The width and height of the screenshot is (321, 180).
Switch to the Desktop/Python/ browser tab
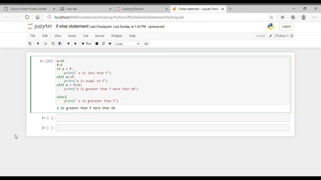[133, 9]
